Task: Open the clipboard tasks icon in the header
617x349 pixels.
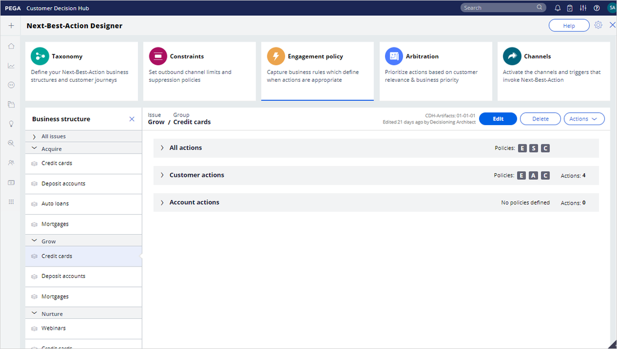Action: tap(570, 8)
